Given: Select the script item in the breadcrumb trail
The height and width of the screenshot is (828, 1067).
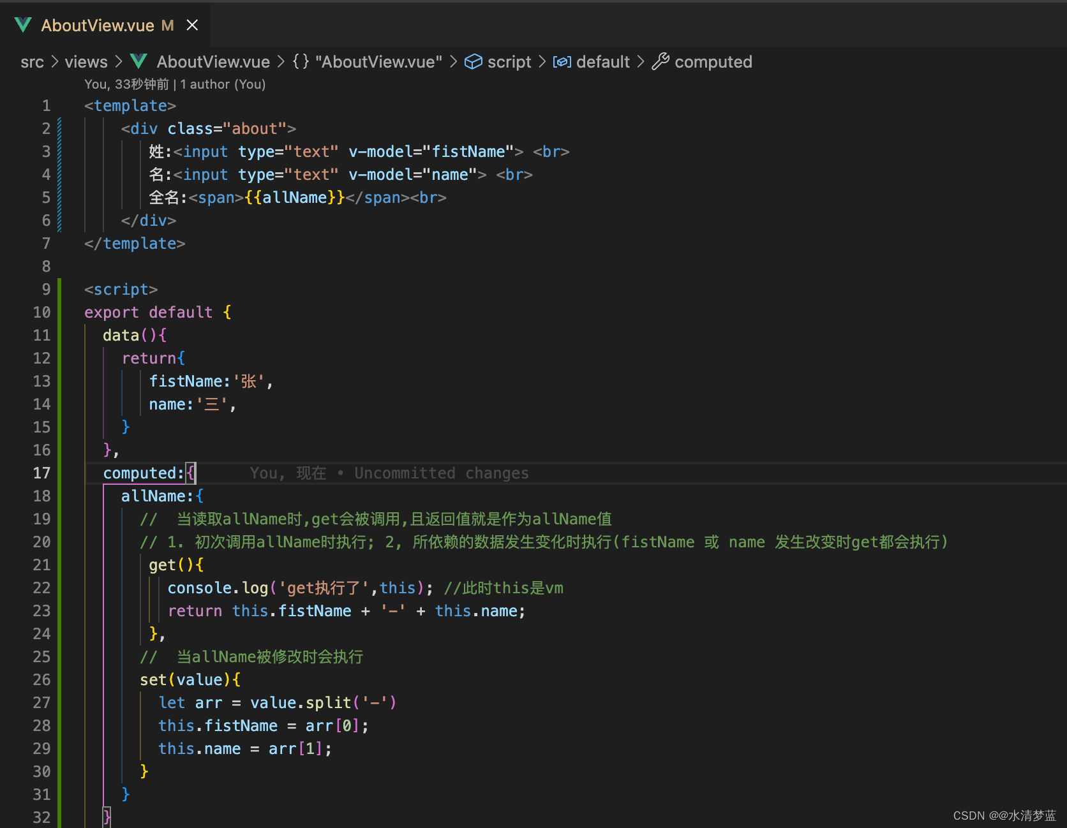Looking at the screenshot, I should [x=509, y=61].
